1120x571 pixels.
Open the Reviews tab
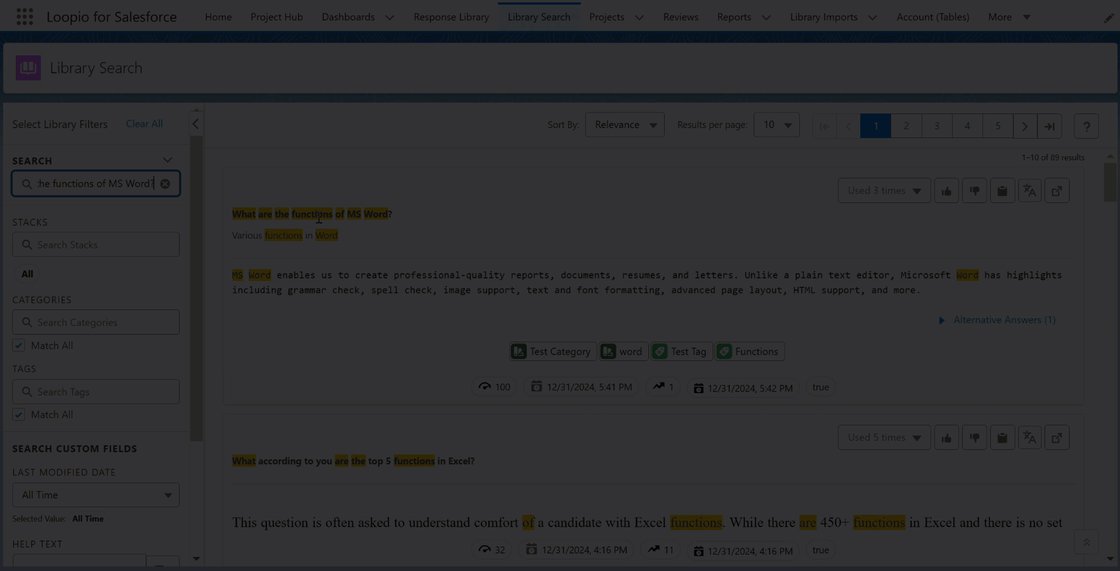681,17
